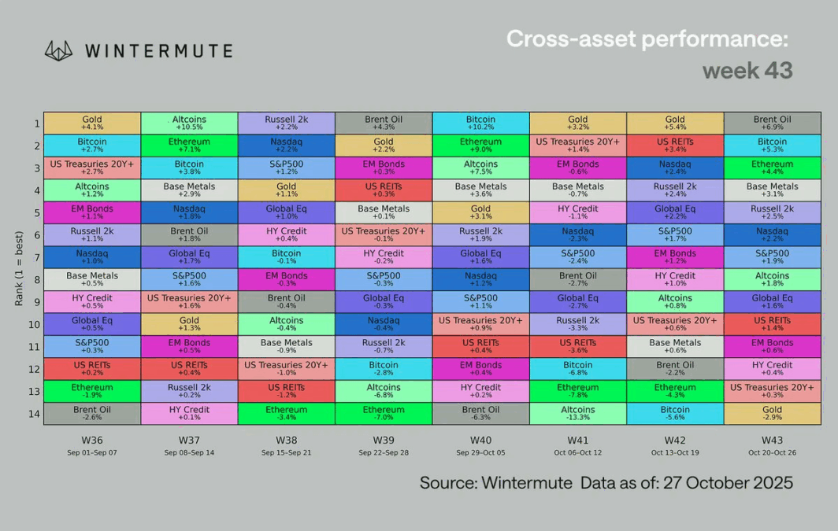838x531 pixels.
Task: Select the W40 Bitcoin +10.2% cell
Action: (480, 124)
